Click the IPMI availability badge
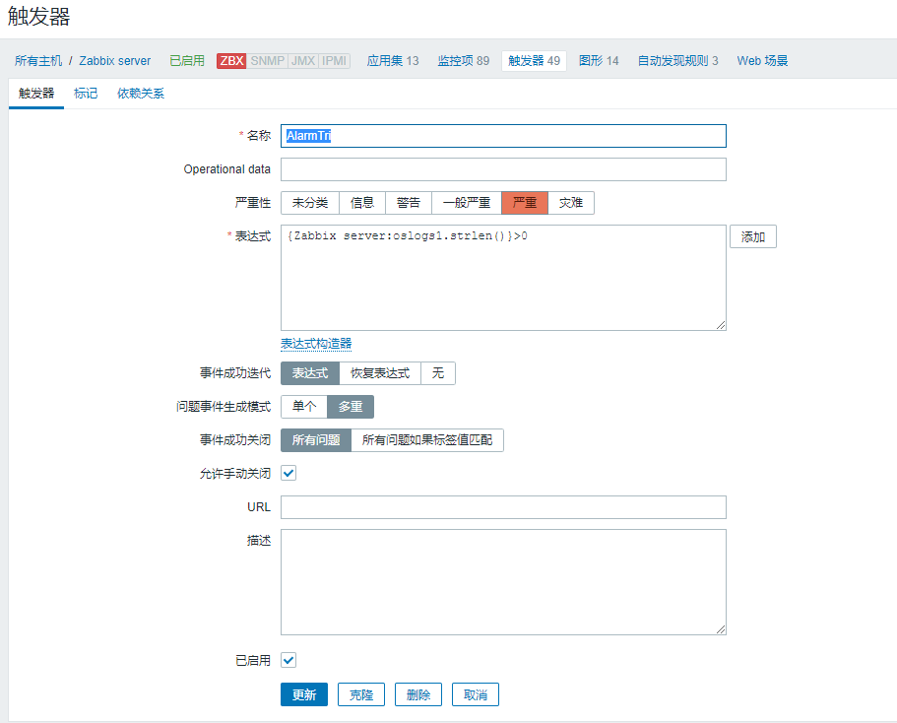Viewport: 897px width, 723px height. click(334, 61)
